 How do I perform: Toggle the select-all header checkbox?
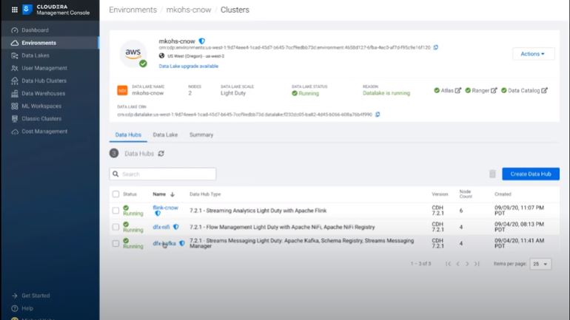115,194
